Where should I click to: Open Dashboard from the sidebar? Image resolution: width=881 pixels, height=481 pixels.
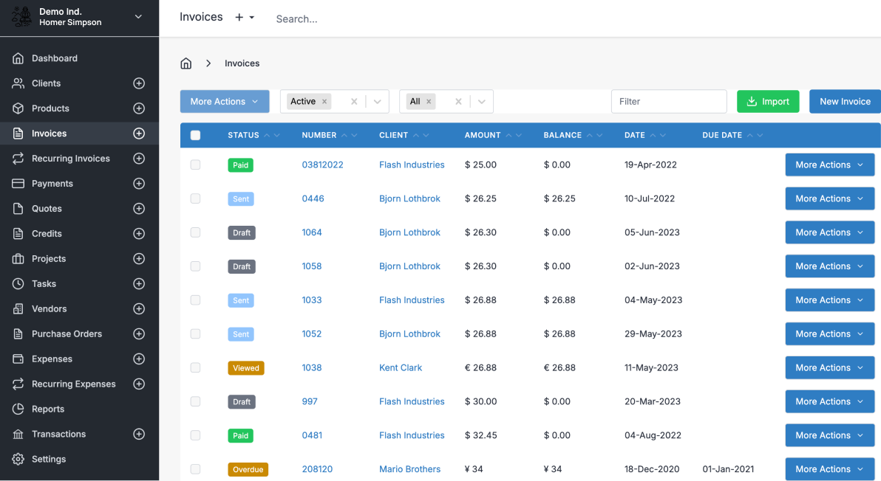tap(54, 58)
